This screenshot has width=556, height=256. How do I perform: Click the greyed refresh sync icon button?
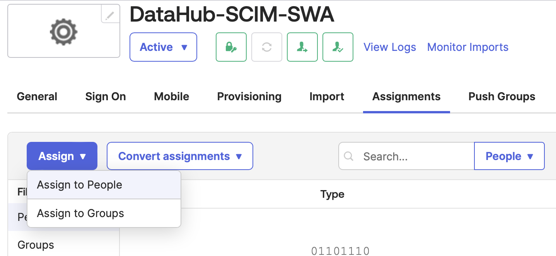pyautogui.click(x=267, y=47)
